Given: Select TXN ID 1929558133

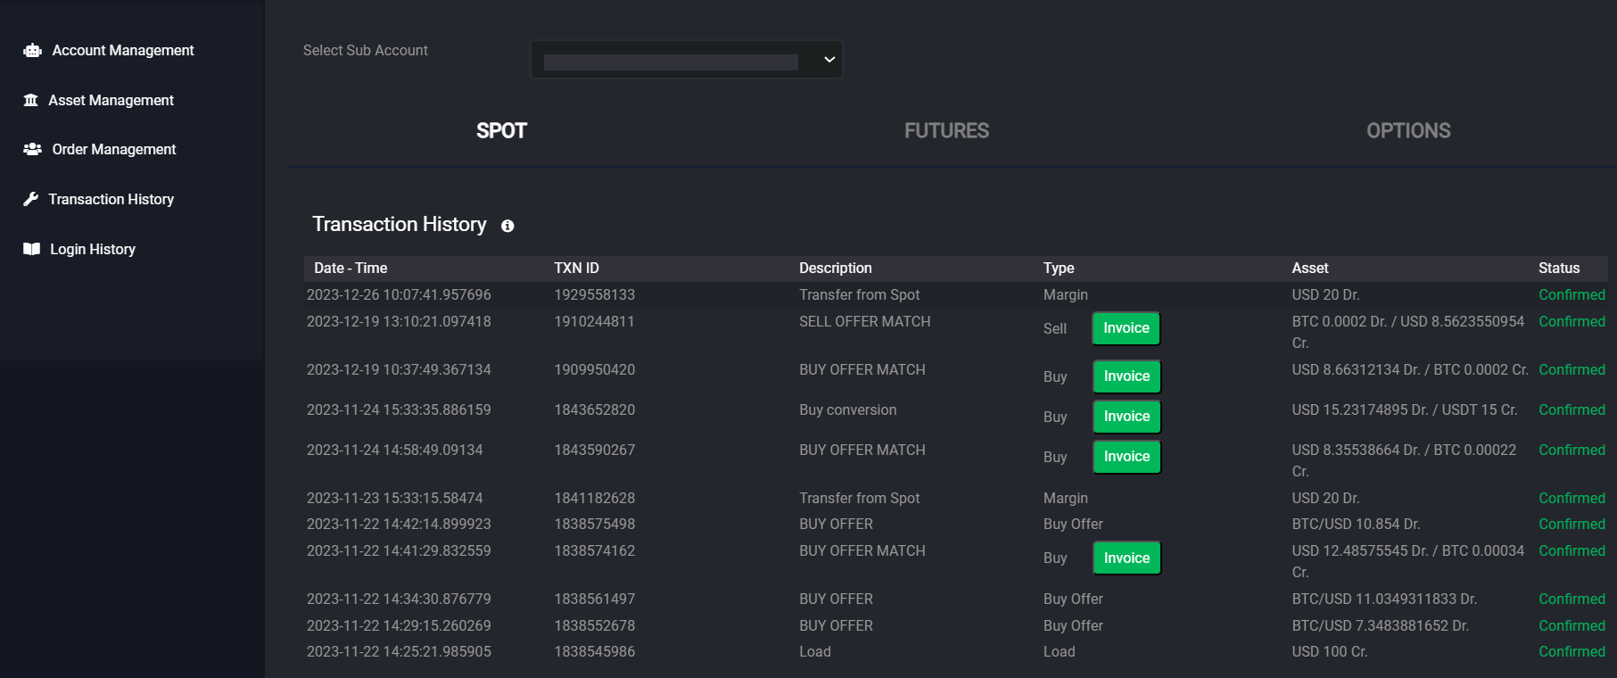Looking at the screenshot, I should (x=595, y=294).
